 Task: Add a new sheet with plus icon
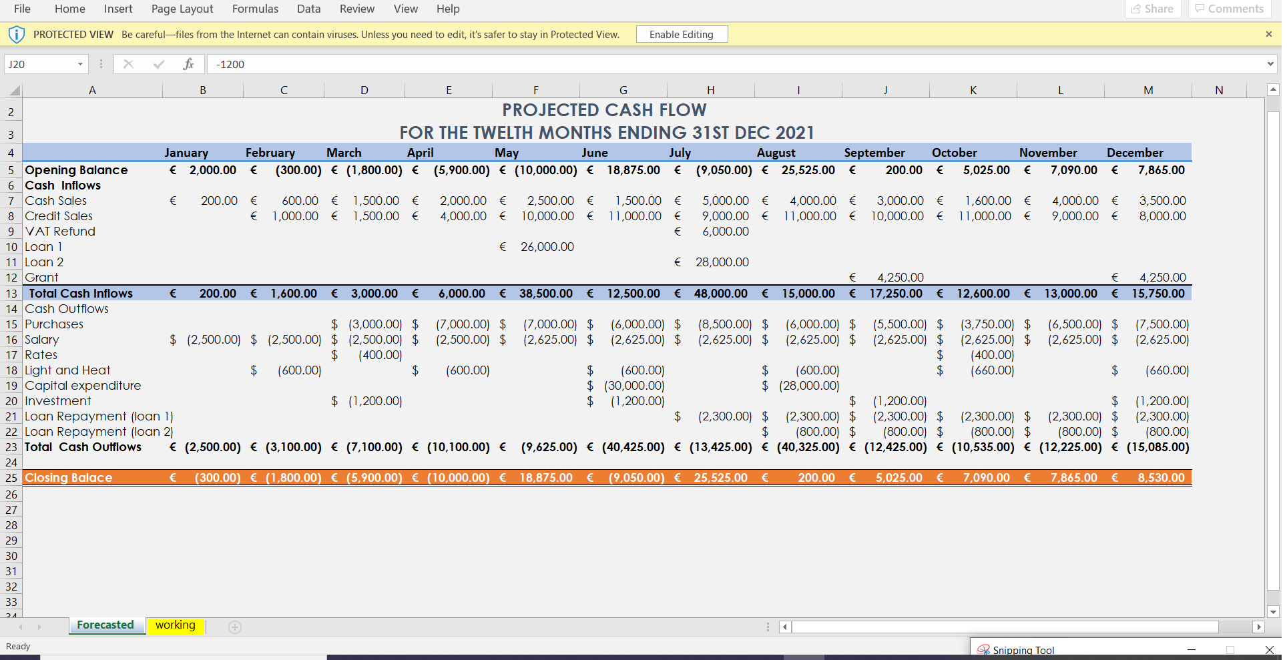pos(235,627)
